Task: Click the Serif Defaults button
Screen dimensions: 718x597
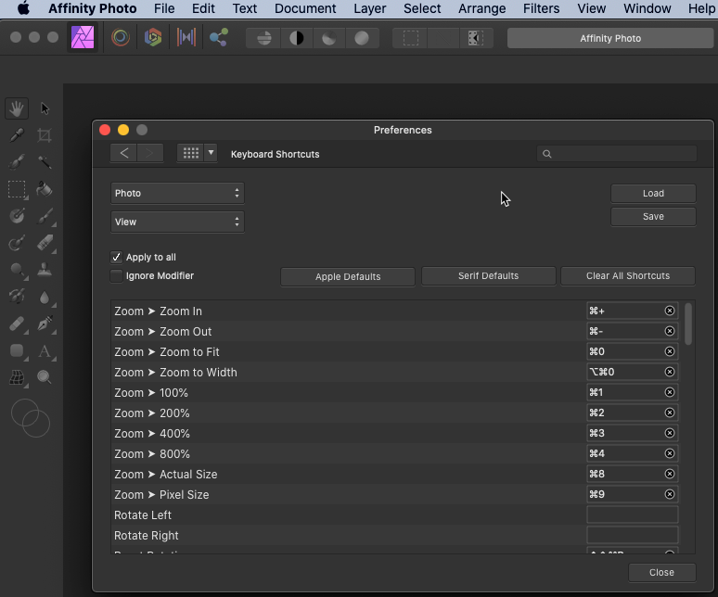Action: (x=488, y=276)
